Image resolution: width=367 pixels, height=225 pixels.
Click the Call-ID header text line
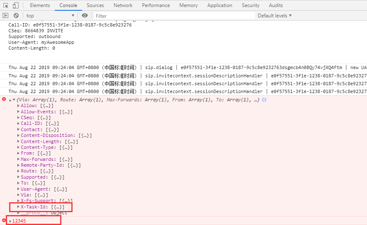[70, 25]
